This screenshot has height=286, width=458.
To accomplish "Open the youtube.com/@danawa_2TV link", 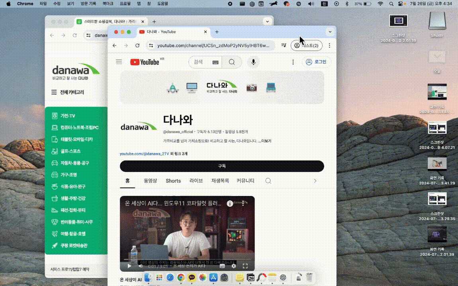I will pos(144,154).
